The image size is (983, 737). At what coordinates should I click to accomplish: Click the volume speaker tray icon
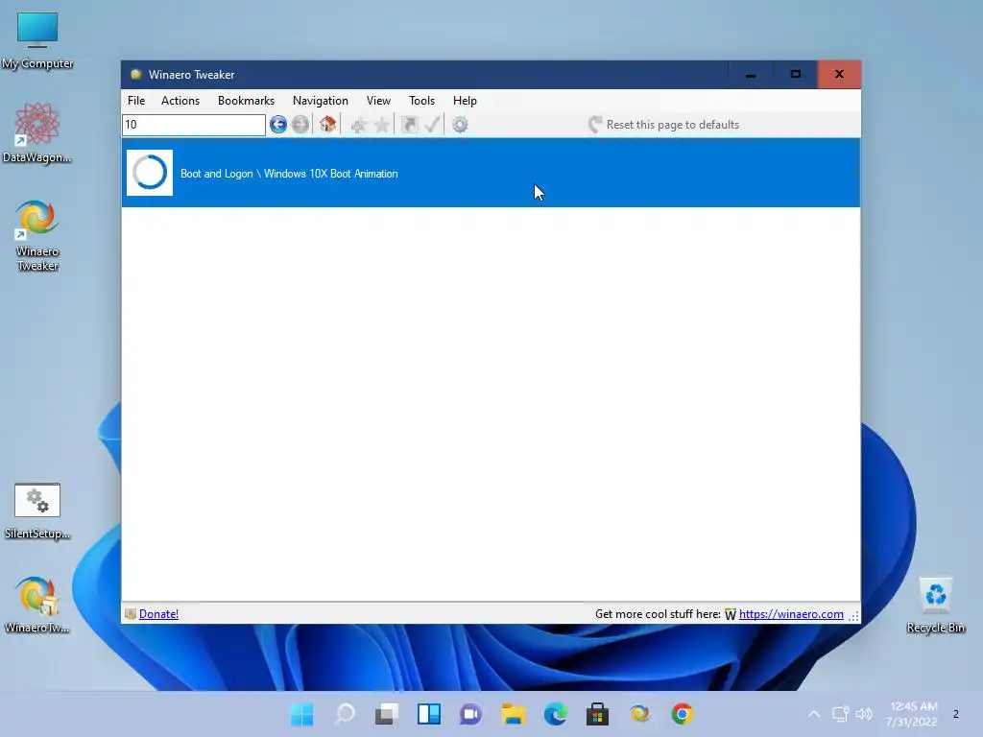(864, 714)
